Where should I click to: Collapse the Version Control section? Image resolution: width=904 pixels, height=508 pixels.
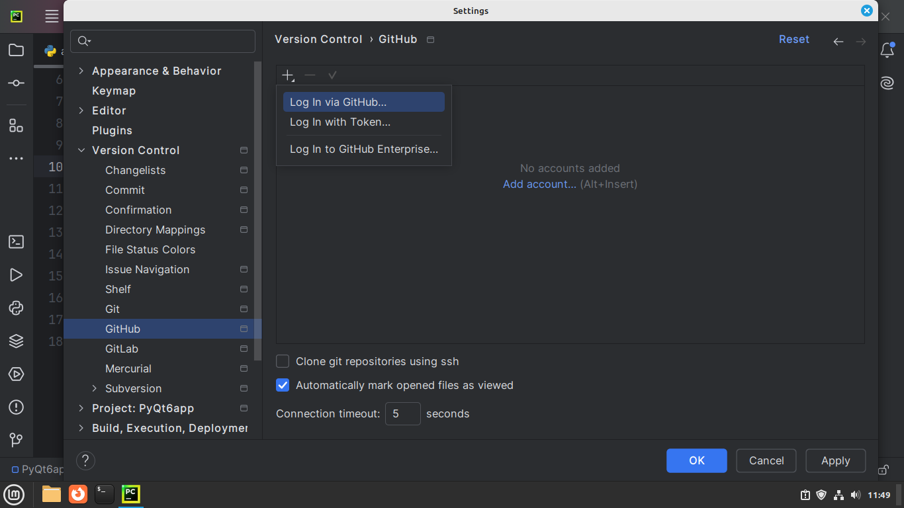coord(81,150)
